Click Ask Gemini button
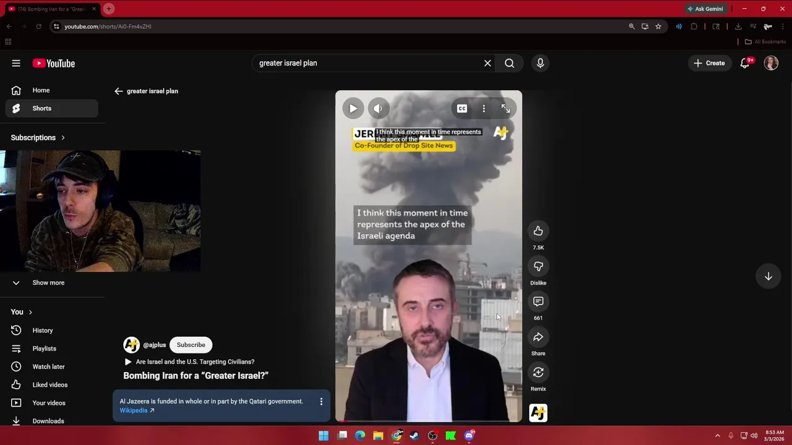 [x=705, y=9]
